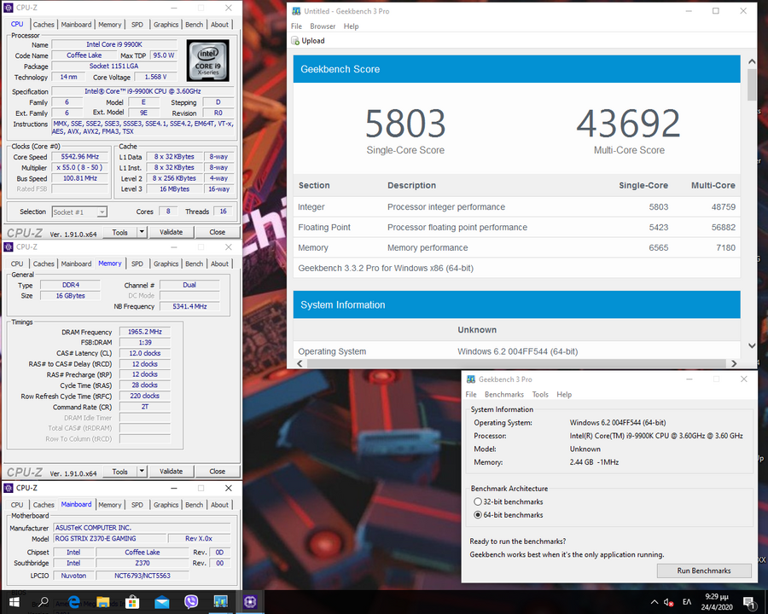This screenshot has width=768, height=614.
Task: Click the Floating Point row in results table
Action: pyautogui.click(x=517, y=227)
